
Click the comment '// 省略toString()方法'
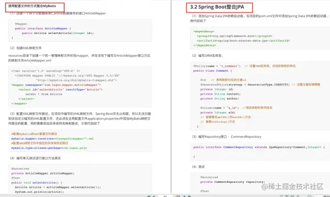[x=217, y=122]
